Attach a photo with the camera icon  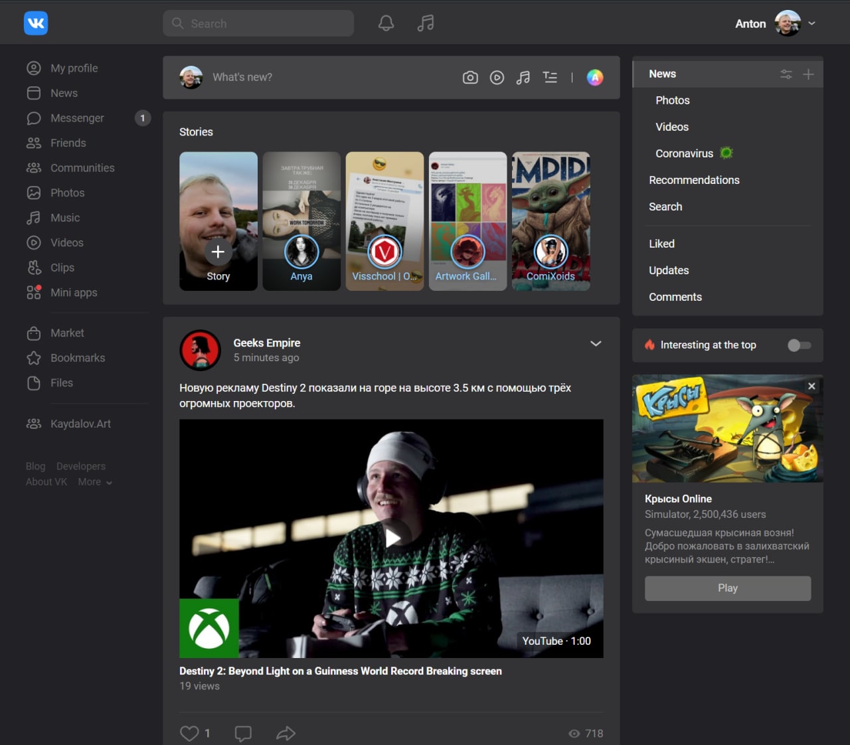pyautogui.click(x=470, y=78)
